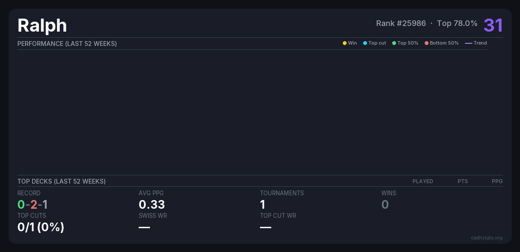Sort decks by the PLAYED column

click(422, 181)
